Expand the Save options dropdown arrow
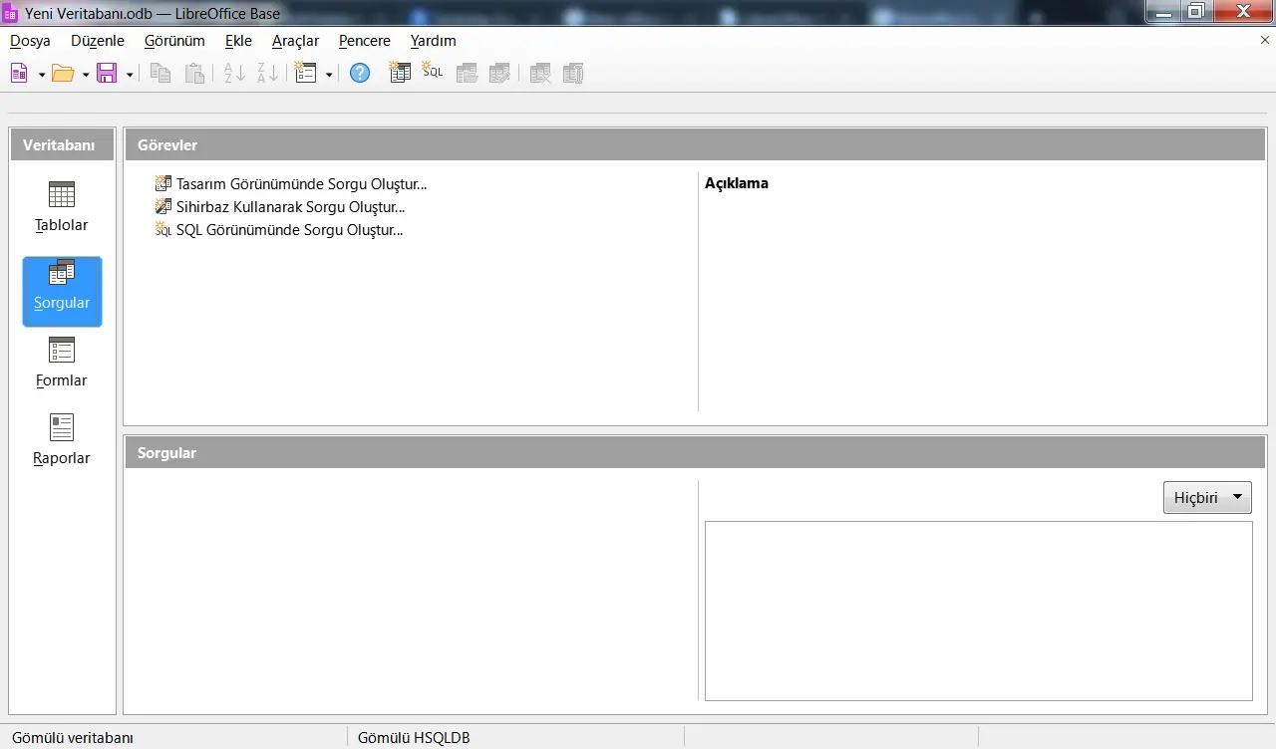Image resolution: width=1276 pixels, height=749 pixels. click(x=130, y=74)
